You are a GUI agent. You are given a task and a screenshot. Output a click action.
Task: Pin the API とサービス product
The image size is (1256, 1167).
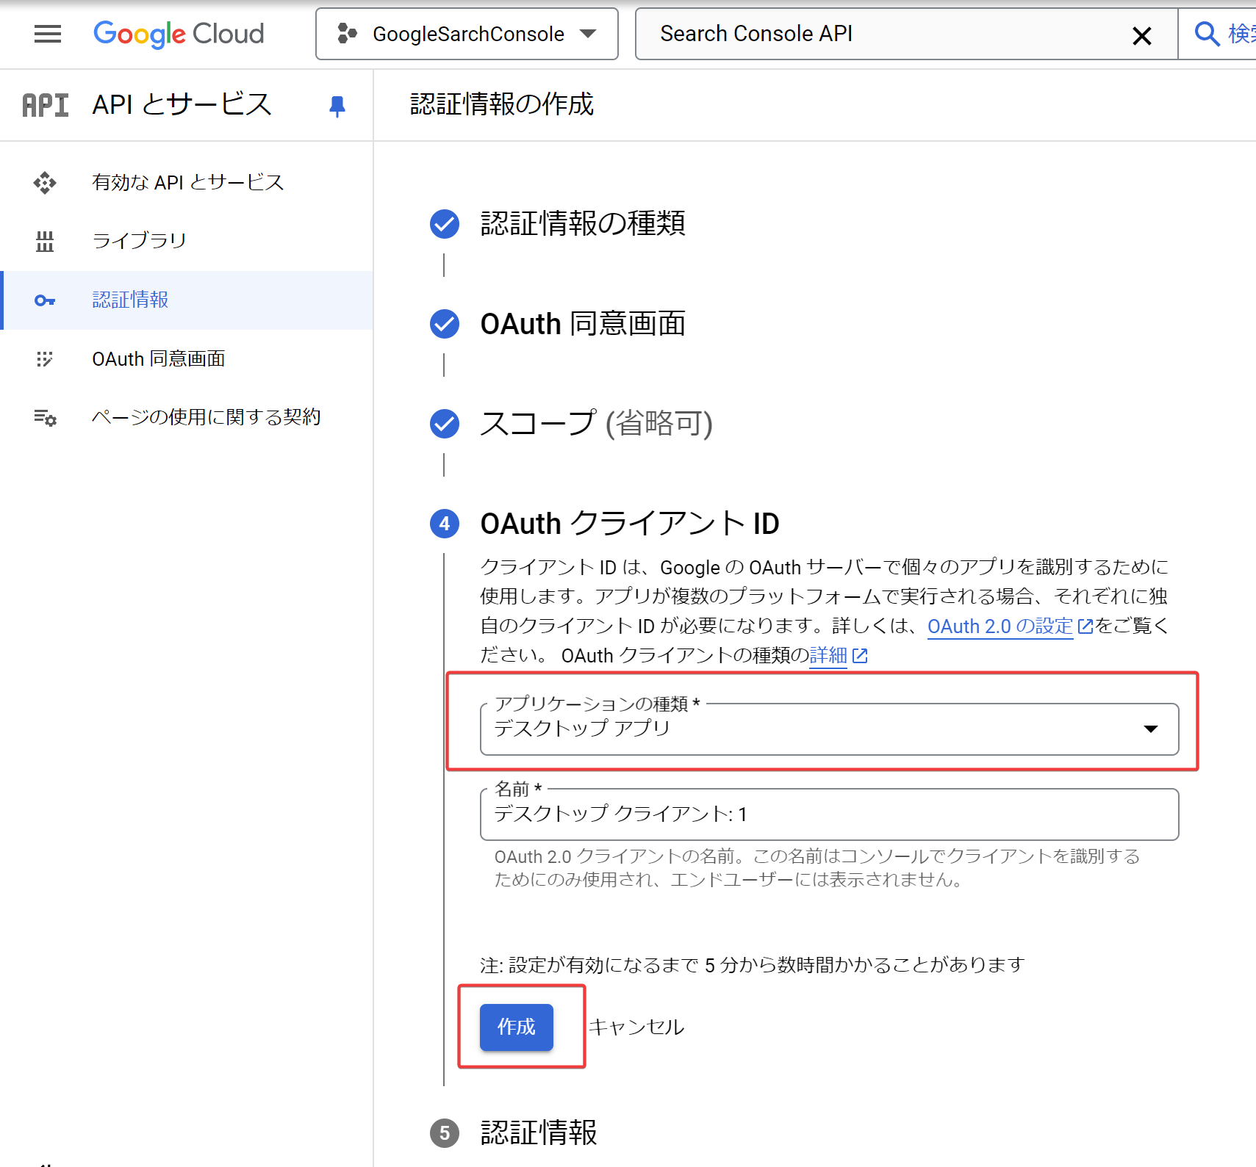click(x=337, y=106)
